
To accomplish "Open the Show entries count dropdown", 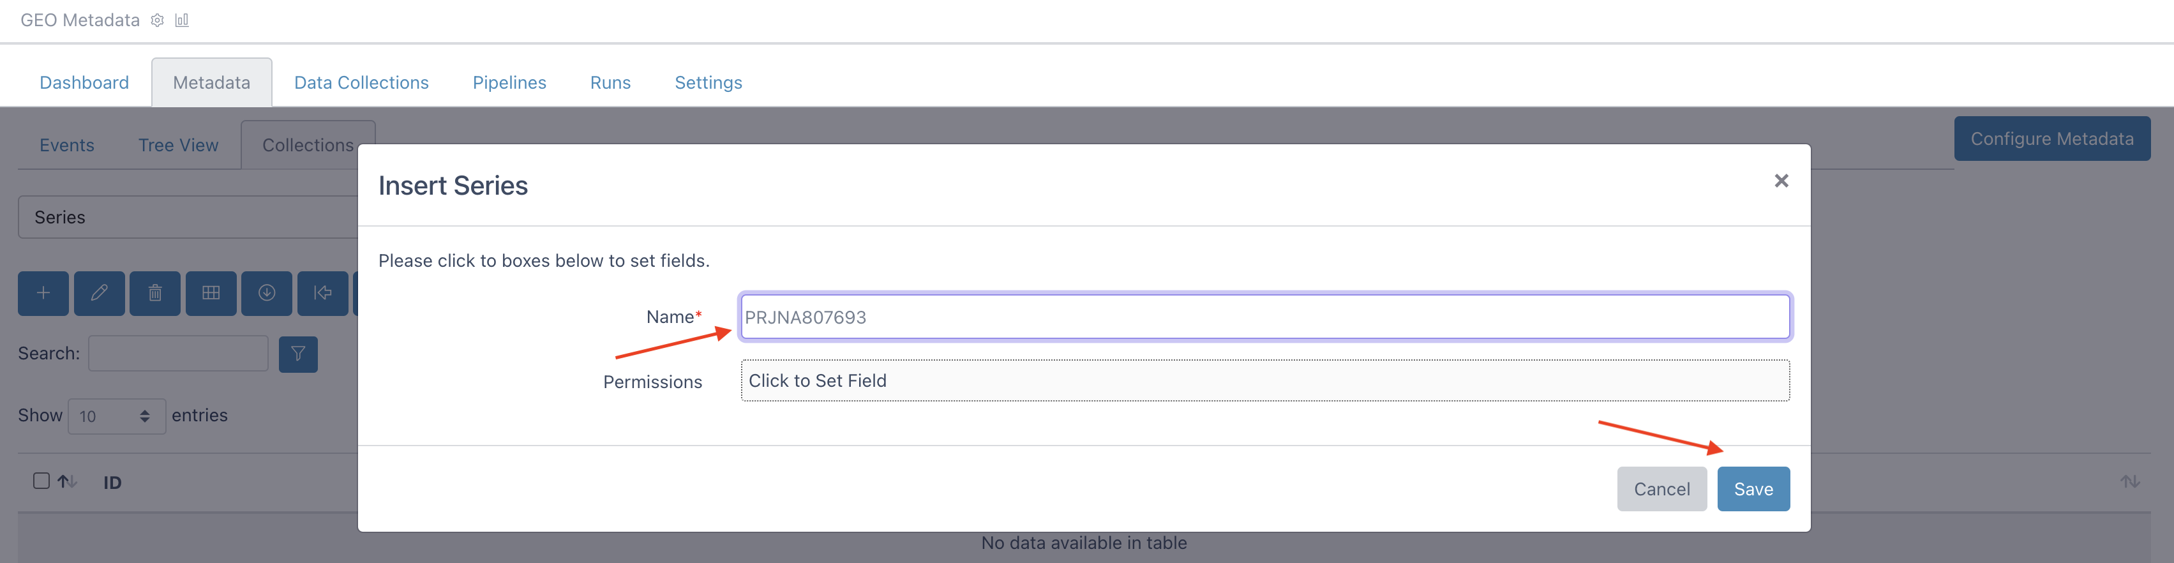I will [116, 416].
